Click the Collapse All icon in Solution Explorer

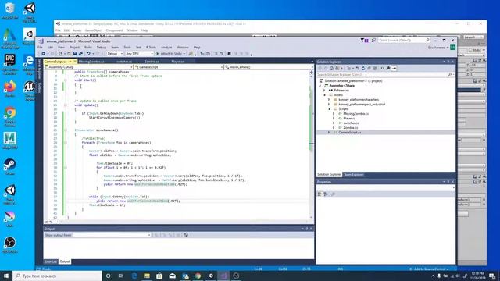369,68
